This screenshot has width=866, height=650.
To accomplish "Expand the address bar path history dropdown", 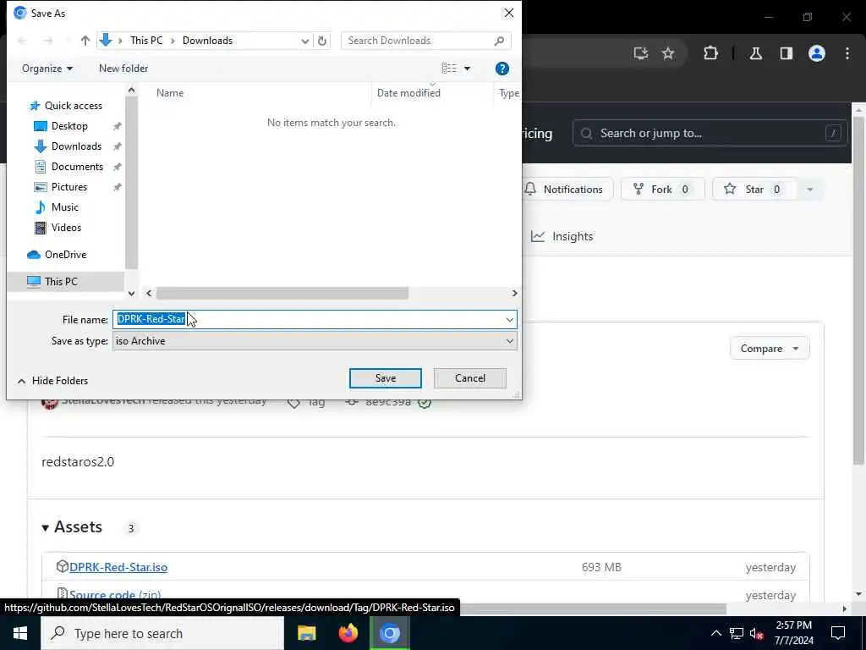I will point(304,41).
